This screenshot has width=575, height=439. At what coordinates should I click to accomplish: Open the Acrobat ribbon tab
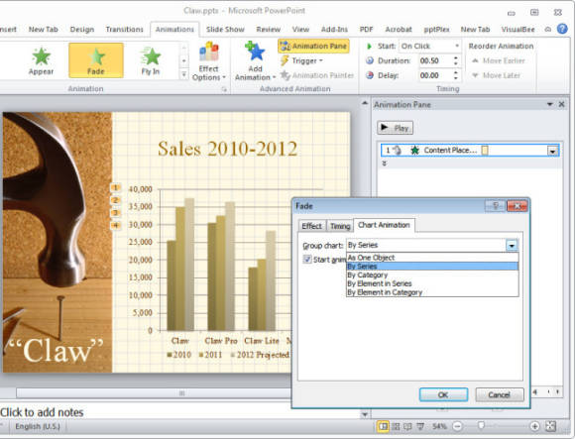[x=399, y=30]
